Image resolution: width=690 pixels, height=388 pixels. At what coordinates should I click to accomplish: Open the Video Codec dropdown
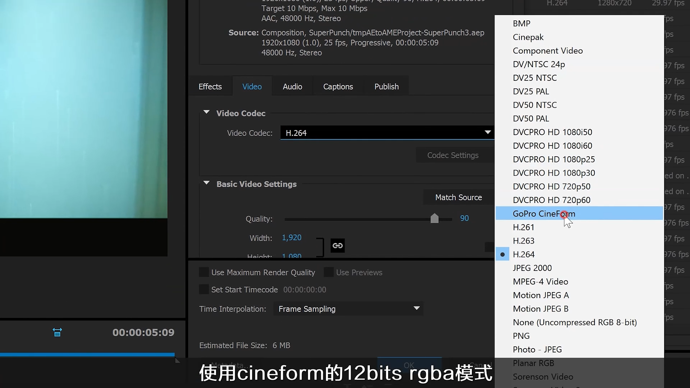[x=386, y=133]
